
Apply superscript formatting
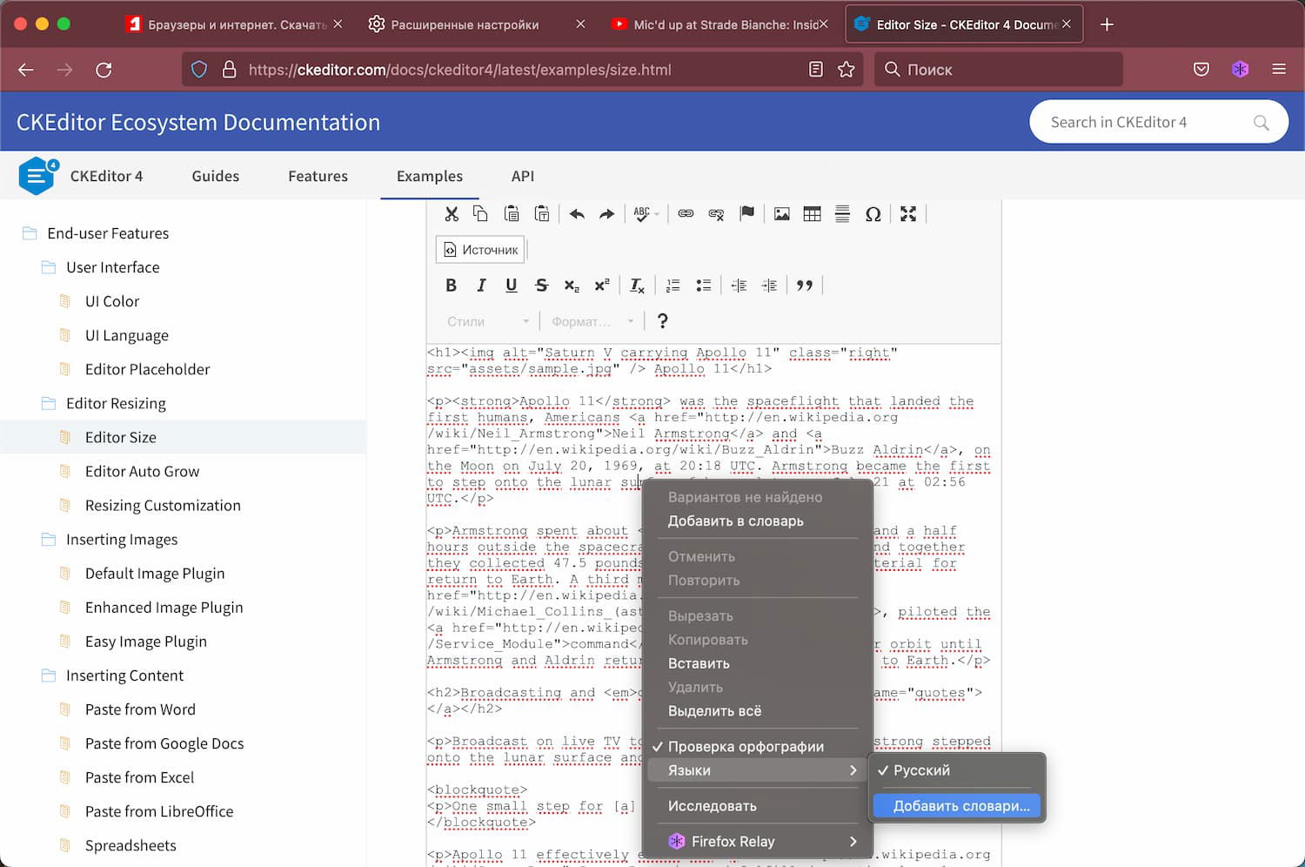(x=602, y=286)
